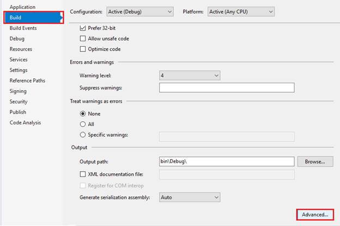Select the None radio button

[x=83, y=114]
